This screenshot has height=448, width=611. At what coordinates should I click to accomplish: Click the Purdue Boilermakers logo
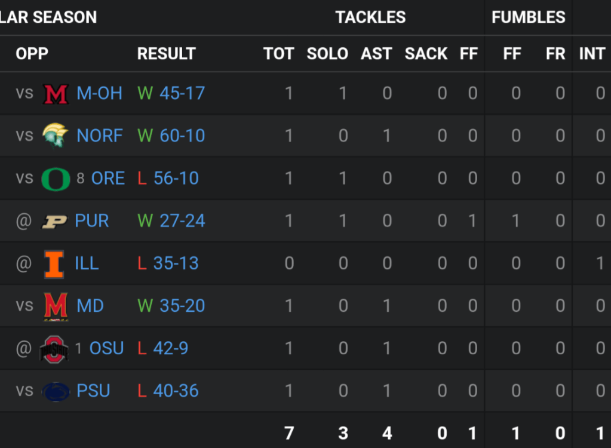[x=54, y=222]
